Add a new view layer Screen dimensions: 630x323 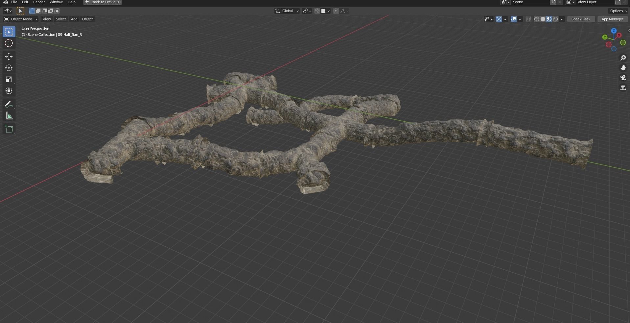point(618,2)
